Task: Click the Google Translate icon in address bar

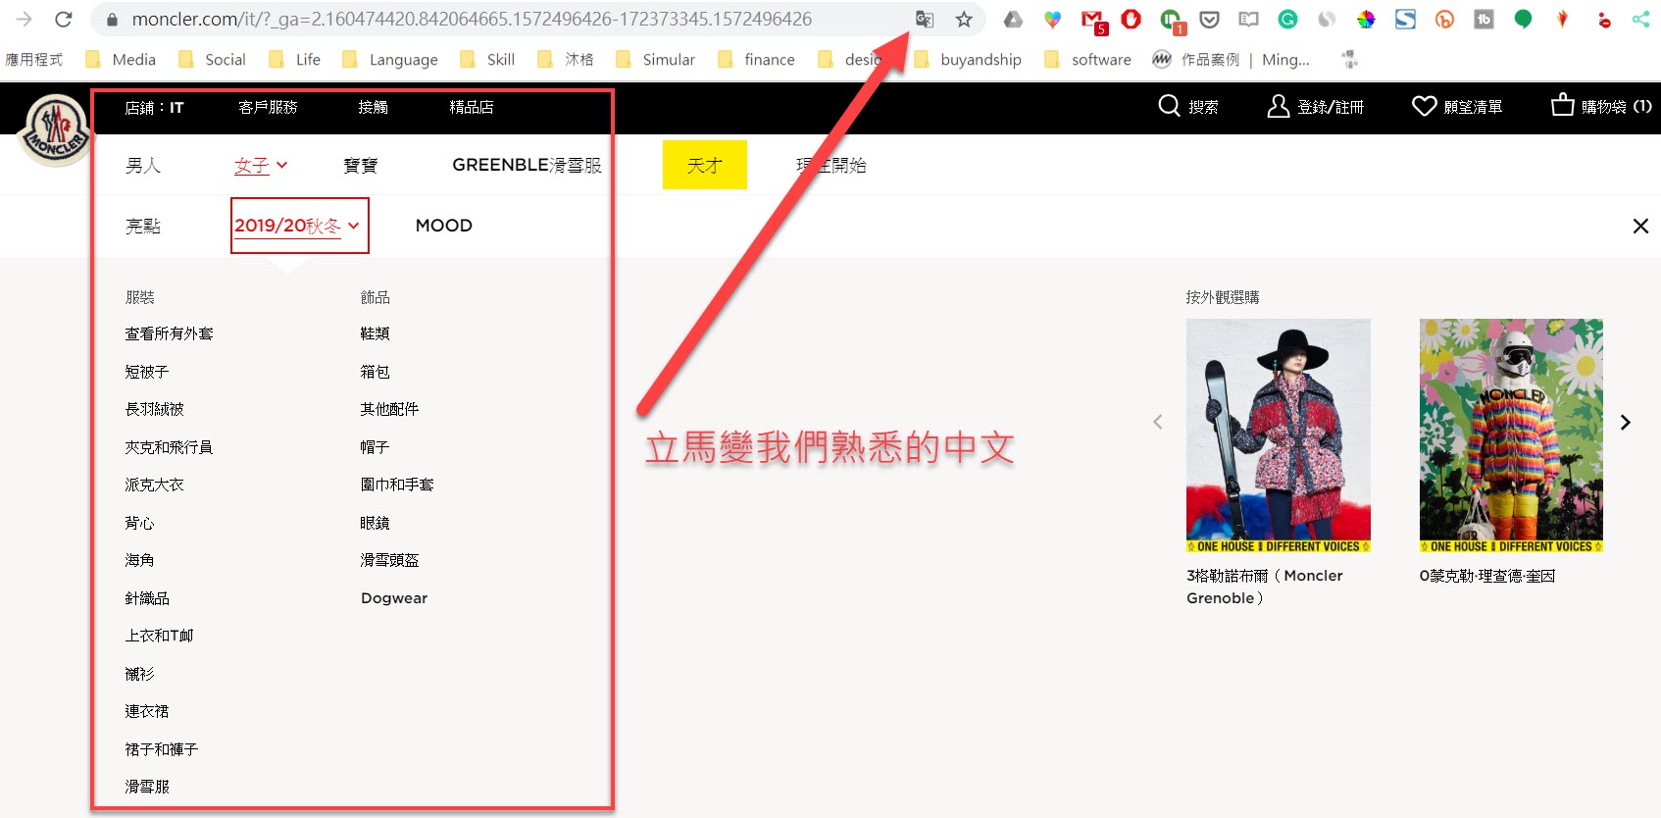Action: (x=924, y=20)
